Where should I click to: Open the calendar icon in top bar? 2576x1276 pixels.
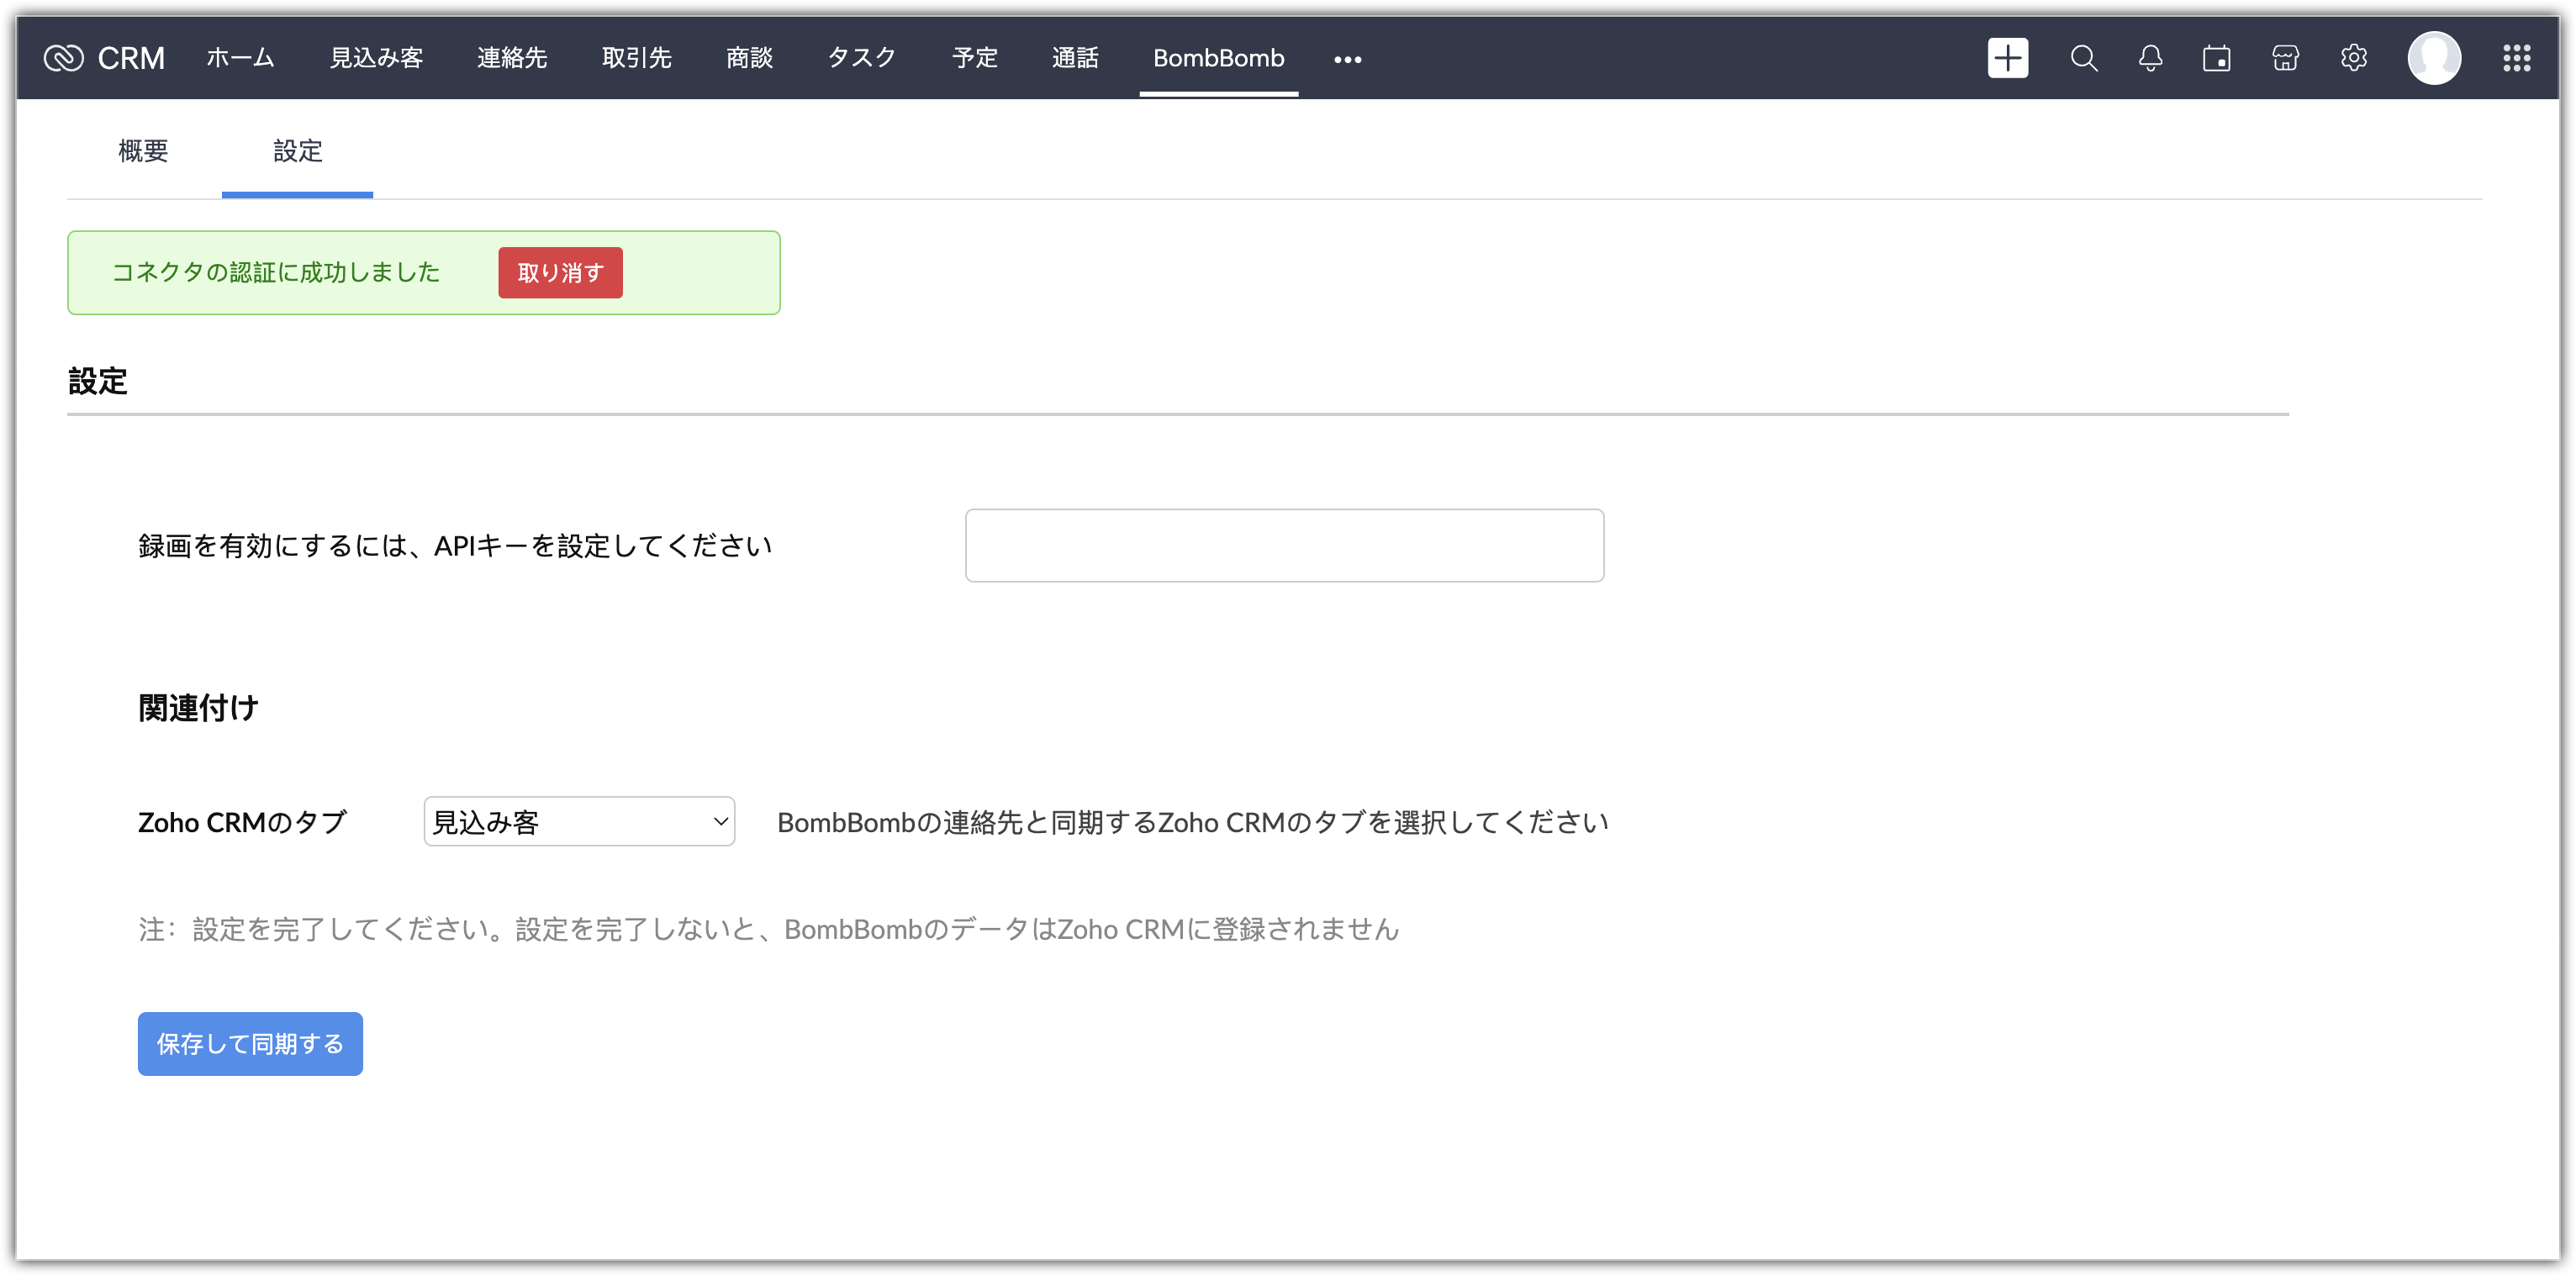(2216, 58)
